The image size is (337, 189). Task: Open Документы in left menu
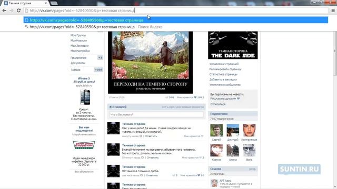pos(78,63)
